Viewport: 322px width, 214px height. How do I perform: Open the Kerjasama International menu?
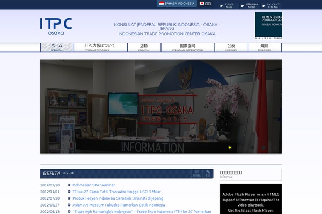(188, 47)
